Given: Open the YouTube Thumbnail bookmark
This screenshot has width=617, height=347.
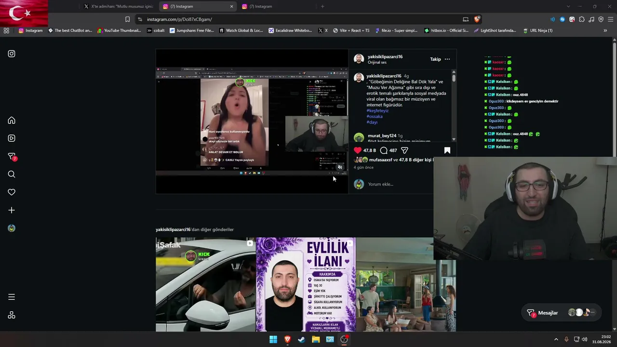Looking at the screenshot, I should click(x=119, y=30).
